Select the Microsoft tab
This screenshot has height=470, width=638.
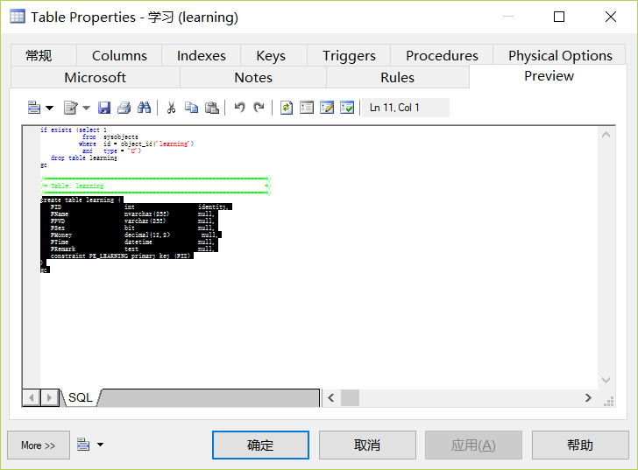click(x=96, y=77)
